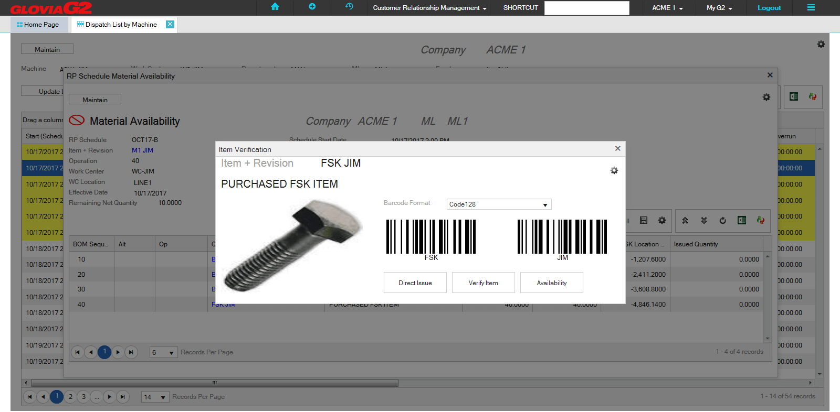Go to first page in Dispatch List pager

click(x=30, y=397)
